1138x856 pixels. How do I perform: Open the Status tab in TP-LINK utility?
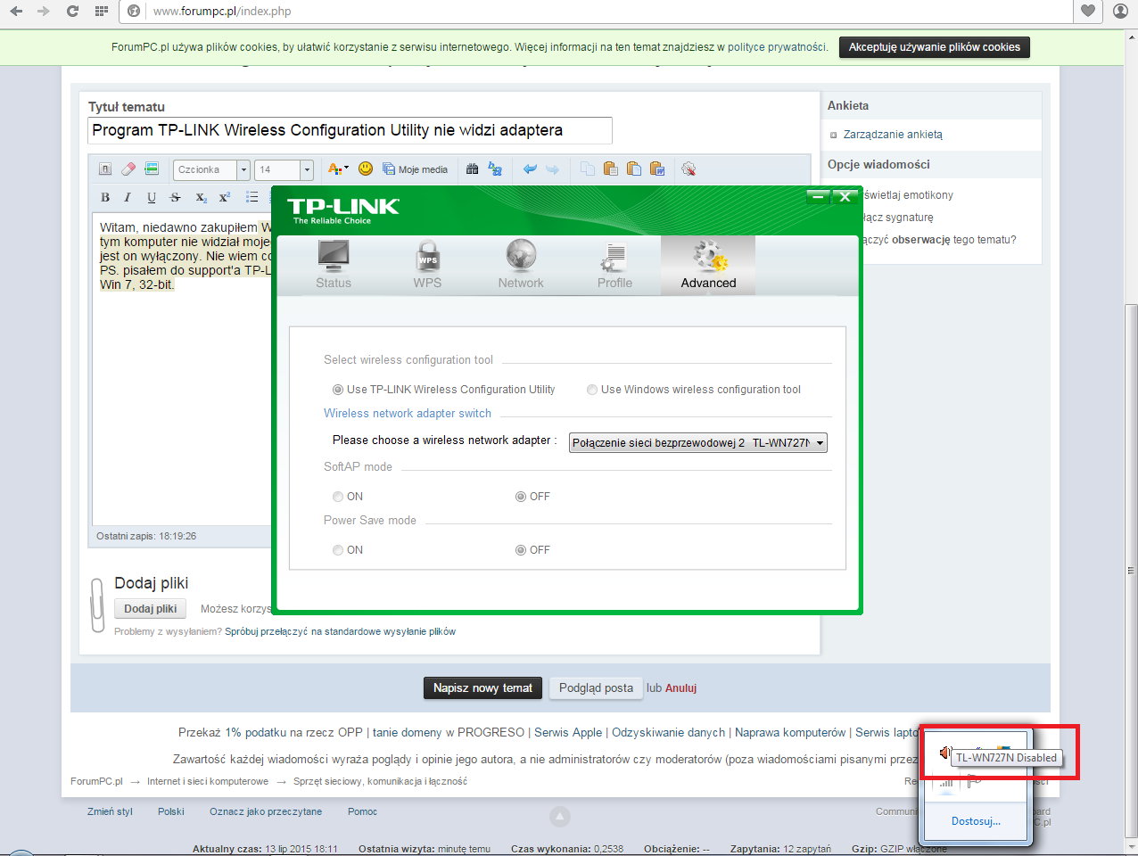334,265
